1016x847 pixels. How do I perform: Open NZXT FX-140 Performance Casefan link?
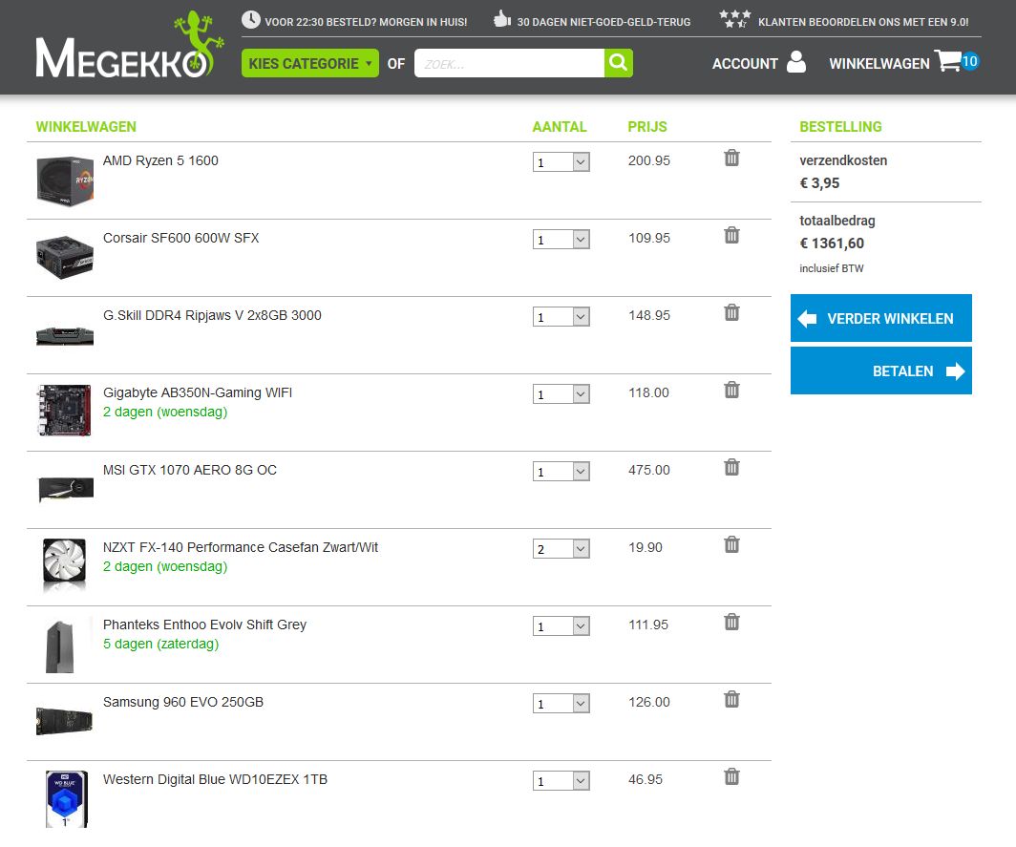coord(241,547)
